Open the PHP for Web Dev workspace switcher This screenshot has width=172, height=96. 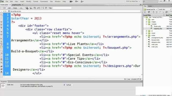(x=133, y=1)
